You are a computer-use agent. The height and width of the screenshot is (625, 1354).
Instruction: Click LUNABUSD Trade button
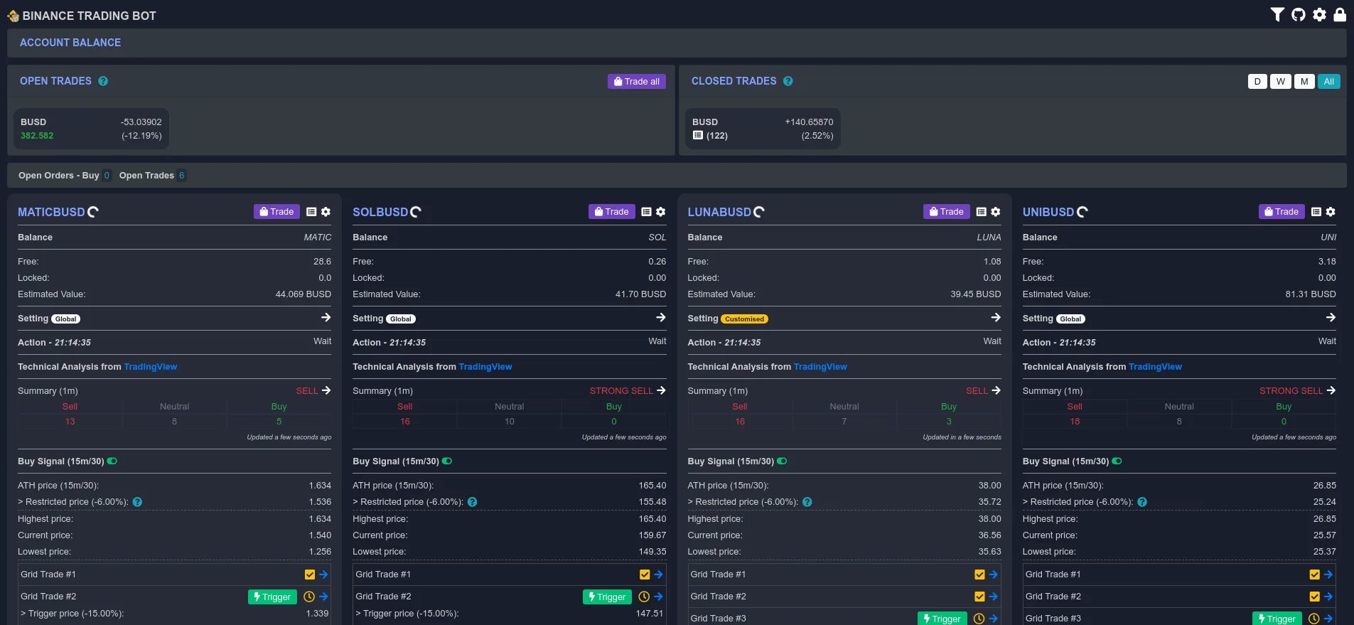[946, 212]
